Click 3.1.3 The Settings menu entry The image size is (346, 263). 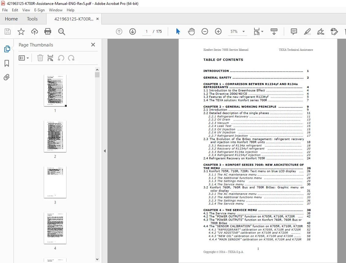(259, 181)
